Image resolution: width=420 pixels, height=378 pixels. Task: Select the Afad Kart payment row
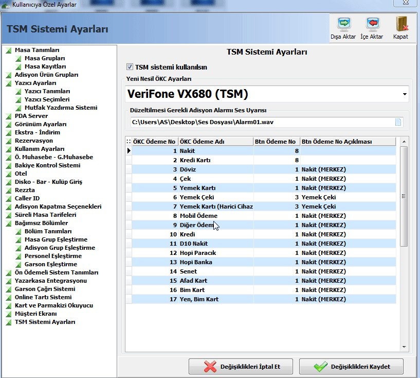click(264, 281)
